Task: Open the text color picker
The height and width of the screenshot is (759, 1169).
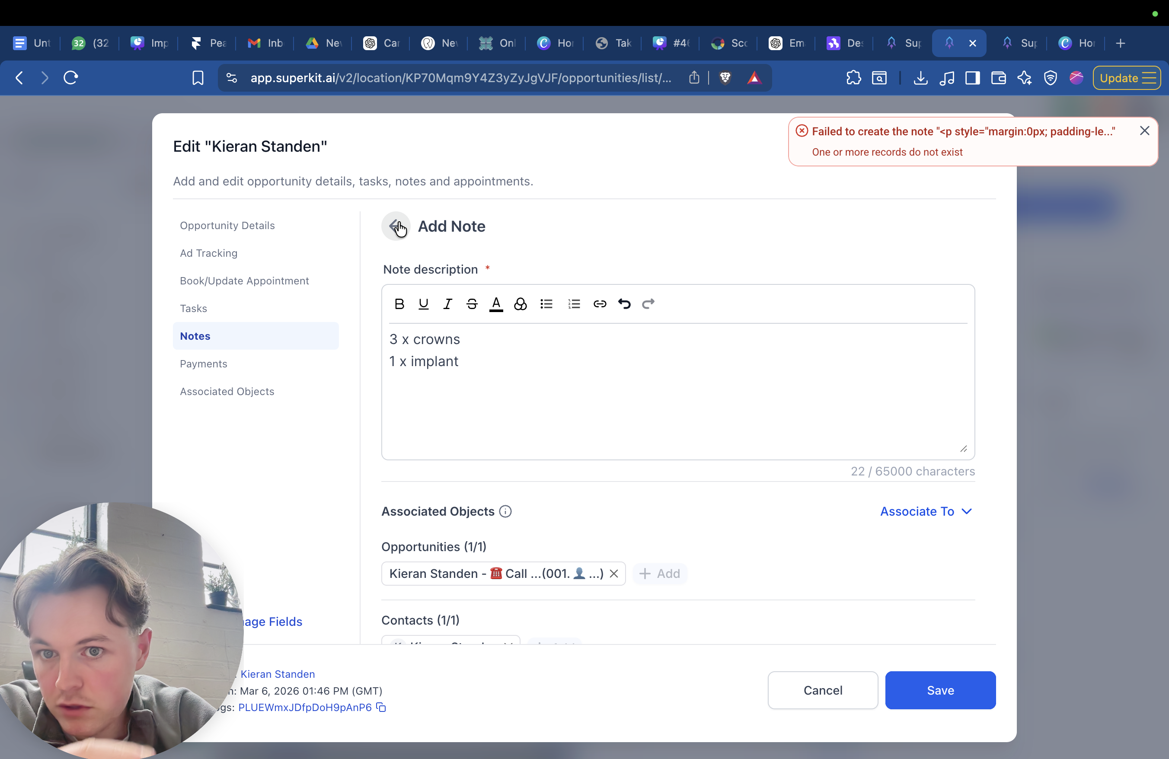Action: point(496,304)
